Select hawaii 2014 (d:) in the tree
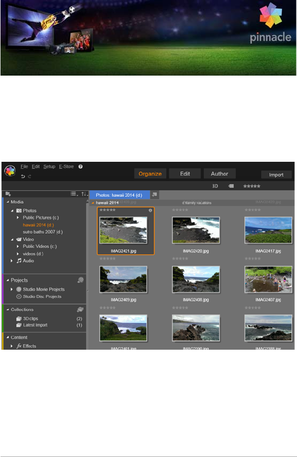297x457 pixels. click(x=38, y=225)
